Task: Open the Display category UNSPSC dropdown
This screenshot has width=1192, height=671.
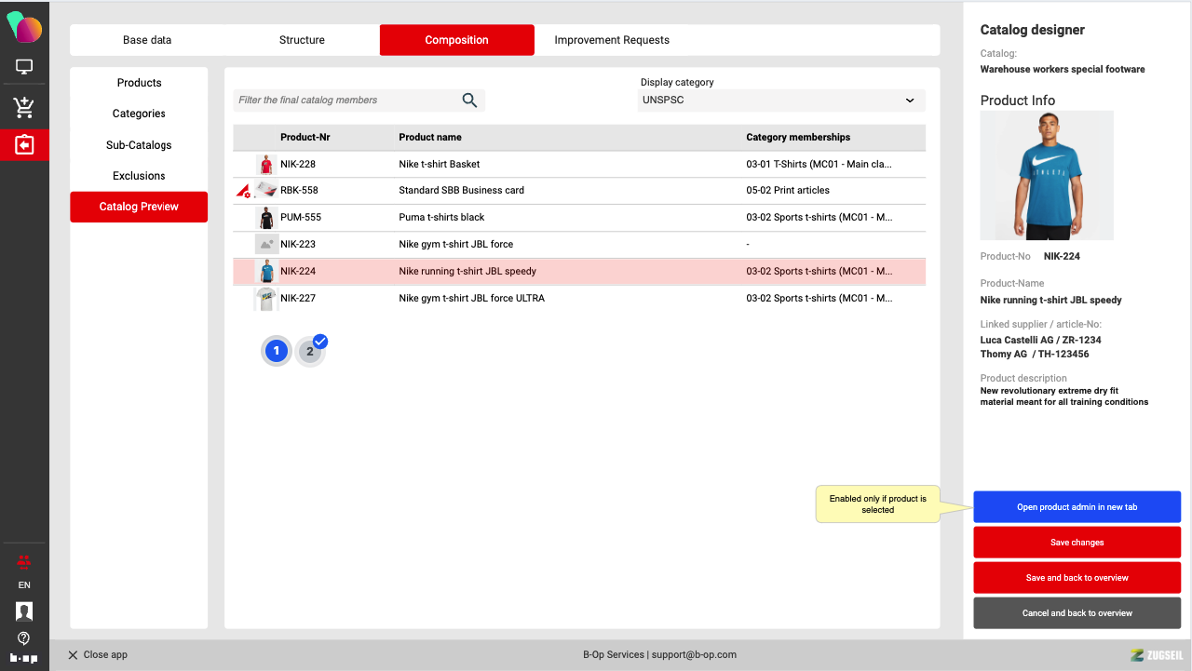Action: [x=781, y=101]
